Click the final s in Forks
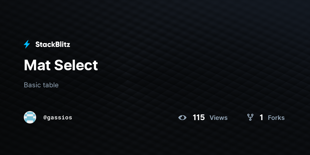The height and width of the screenshot is (155, 310). click(x=283, y=118)
